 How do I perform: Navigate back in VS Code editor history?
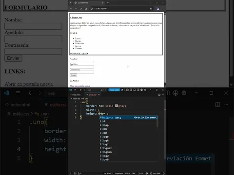(x=80, y=90)
